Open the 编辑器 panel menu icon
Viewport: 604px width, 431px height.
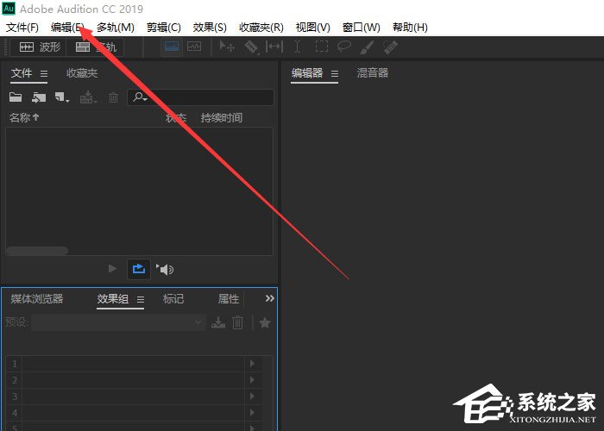tap(335, 73)
